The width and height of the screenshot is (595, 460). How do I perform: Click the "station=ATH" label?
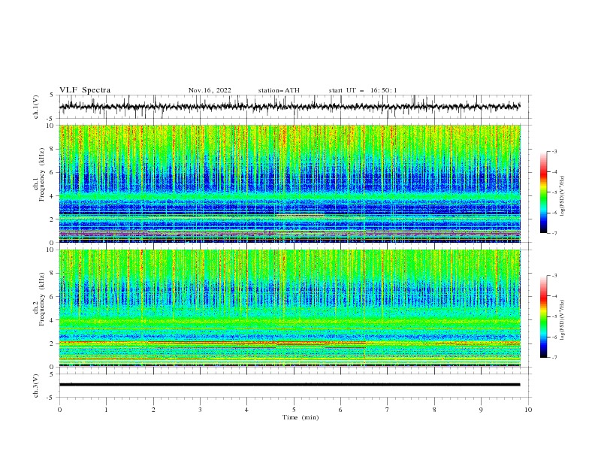[x=279, y=90]
